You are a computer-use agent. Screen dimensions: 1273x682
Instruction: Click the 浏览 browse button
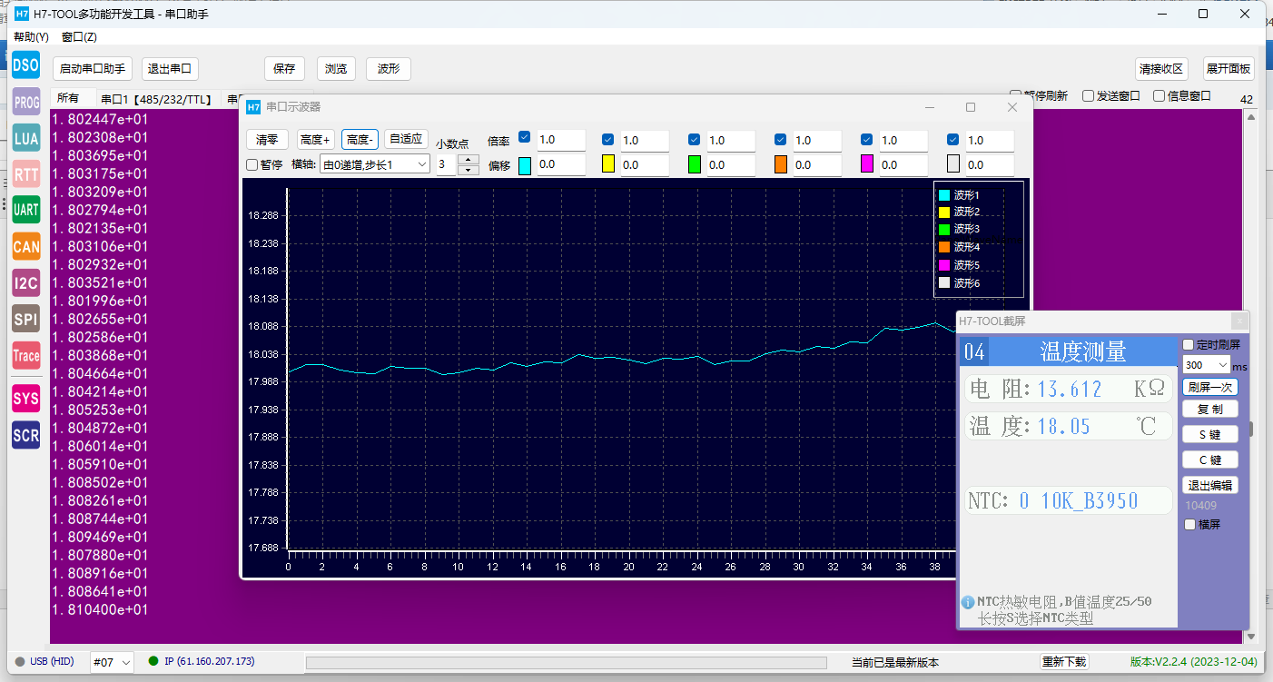pyautogui.click(x=336, y=69)
